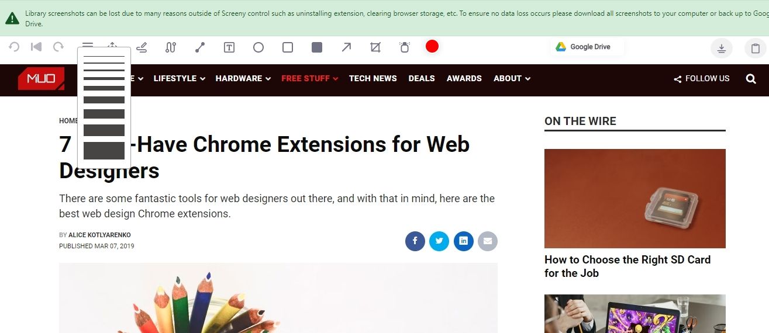Go to TECH NEWS section
Image resolution: width=769 pixels, height=333 pixels.
pyautogui.click(x=373, y=78)
